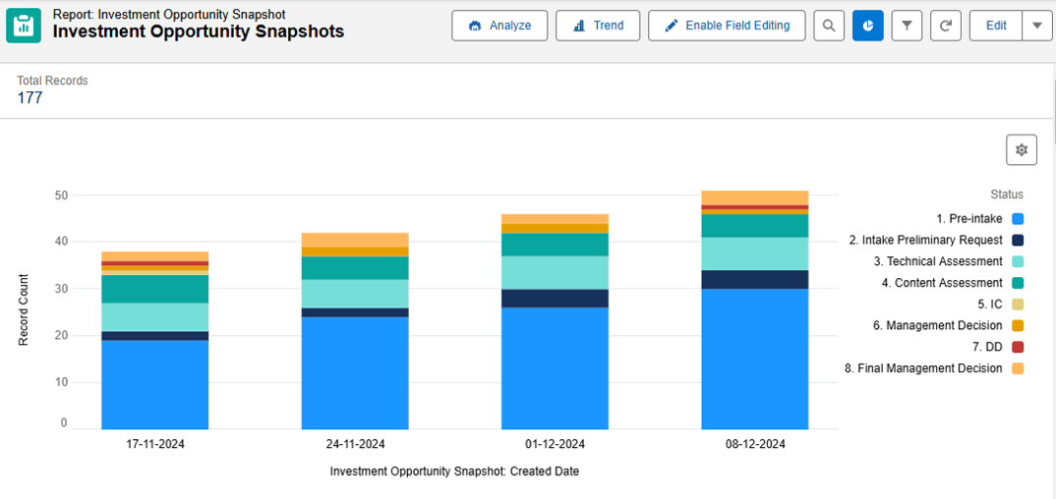Click the Total Records value 177
Viewport: 1056px width, 499px height.
click(x=29, y=98)
